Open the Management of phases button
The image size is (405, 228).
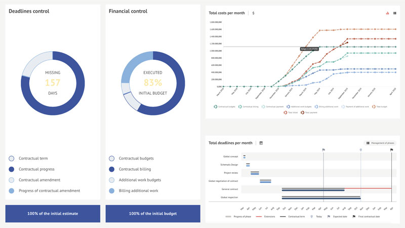(380, 143)
